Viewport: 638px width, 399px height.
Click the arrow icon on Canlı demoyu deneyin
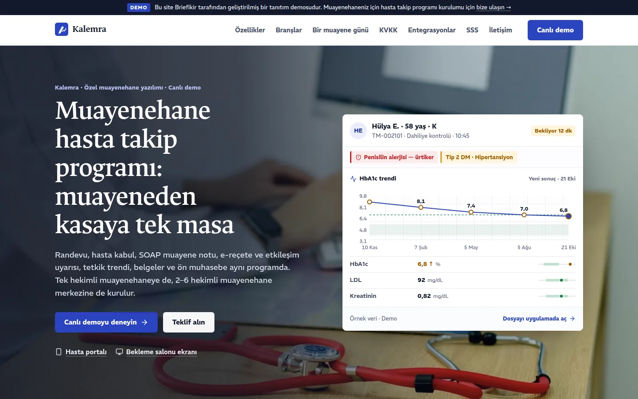pos(144,322)
